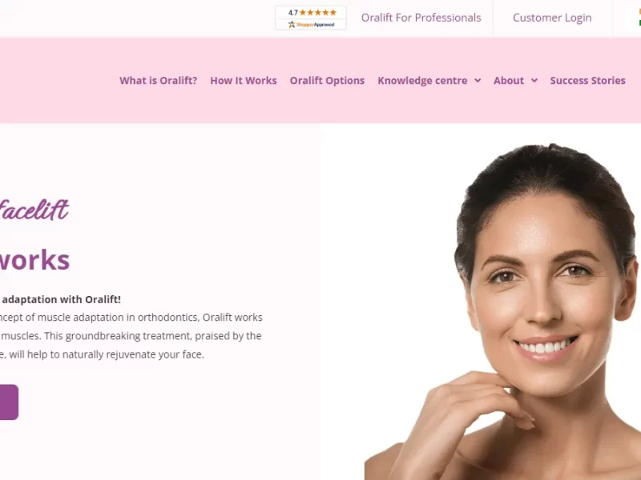641x480 pixels.
Task: Click the ShopperApproved logo in badge
Action: (x=311, y=25)
